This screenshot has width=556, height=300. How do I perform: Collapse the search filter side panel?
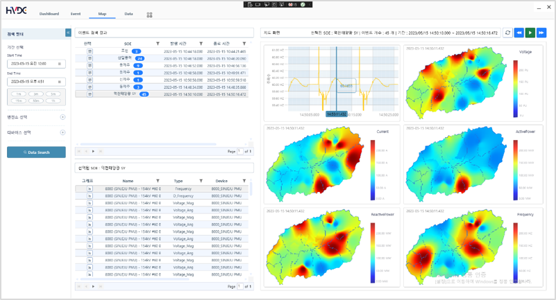pyautogui.click(x=68, y=33)
